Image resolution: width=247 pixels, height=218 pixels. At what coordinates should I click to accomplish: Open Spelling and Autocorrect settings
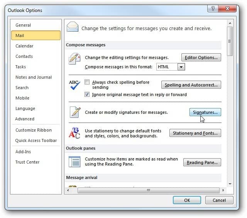point(191,85)
